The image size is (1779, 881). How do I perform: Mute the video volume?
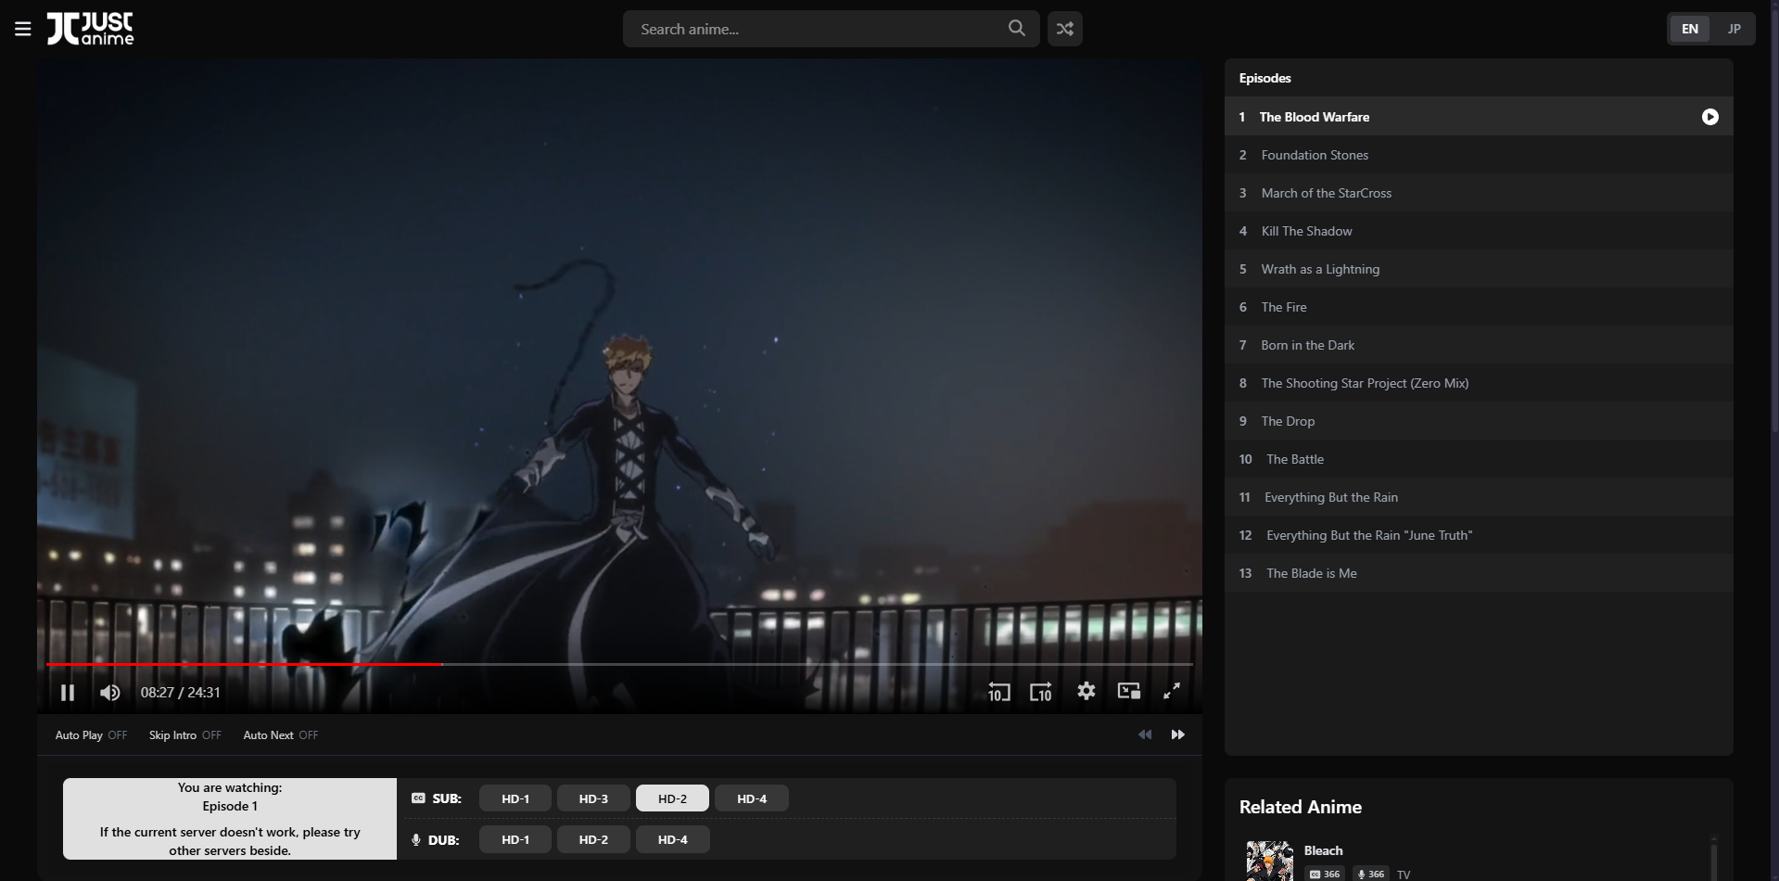click(x=109, y=692)
